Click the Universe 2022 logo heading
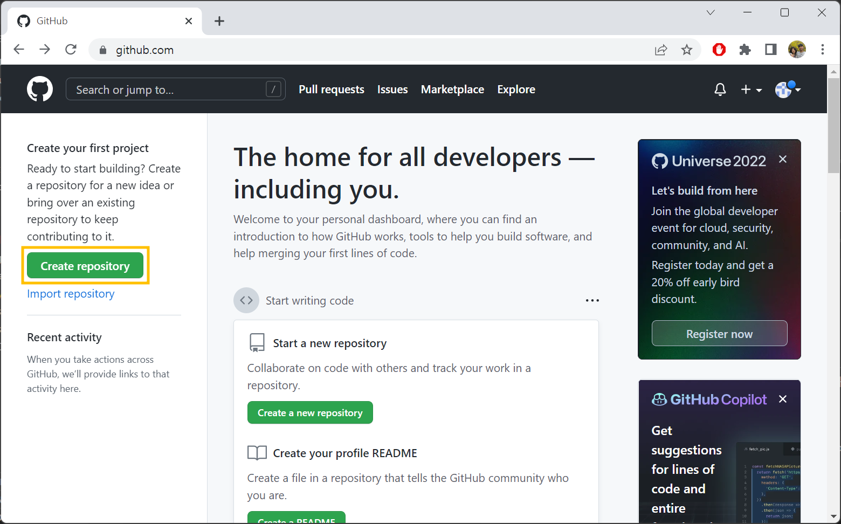The image size is (841, 524). pyautogui.click(x=709, y=161)
